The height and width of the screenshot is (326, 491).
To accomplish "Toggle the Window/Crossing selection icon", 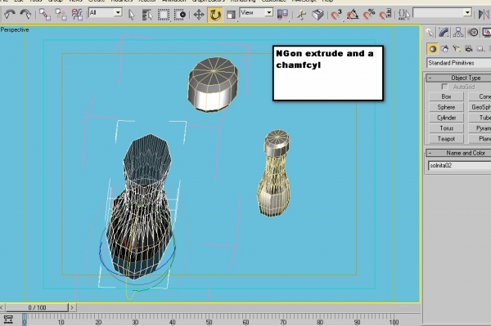I will pos(180,15).
